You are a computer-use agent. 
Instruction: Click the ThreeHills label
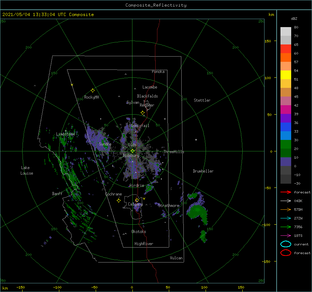pos(174,152)
